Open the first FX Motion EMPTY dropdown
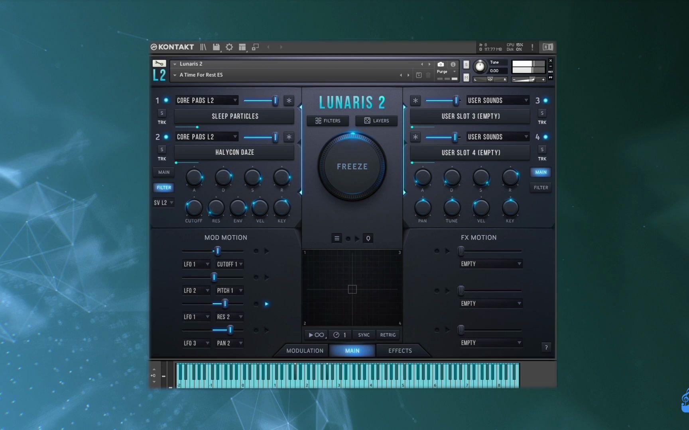 pyautogui.click(x=491, y=264)
